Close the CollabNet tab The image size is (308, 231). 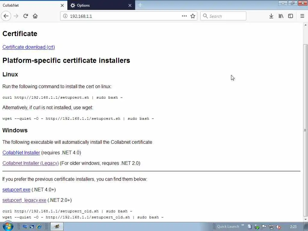[x=62, y=5]
